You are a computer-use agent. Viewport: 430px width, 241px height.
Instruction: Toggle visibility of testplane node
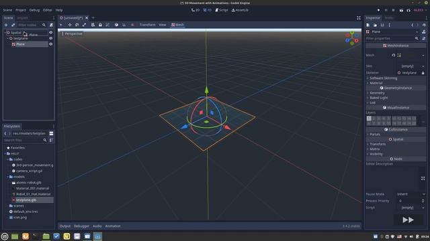tap(51, 38)
